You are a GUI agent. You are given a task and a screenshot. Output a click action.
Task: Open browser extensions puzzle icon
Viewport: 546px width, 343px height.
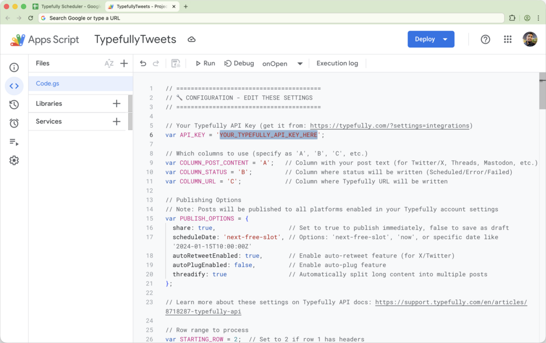point(512,18)
